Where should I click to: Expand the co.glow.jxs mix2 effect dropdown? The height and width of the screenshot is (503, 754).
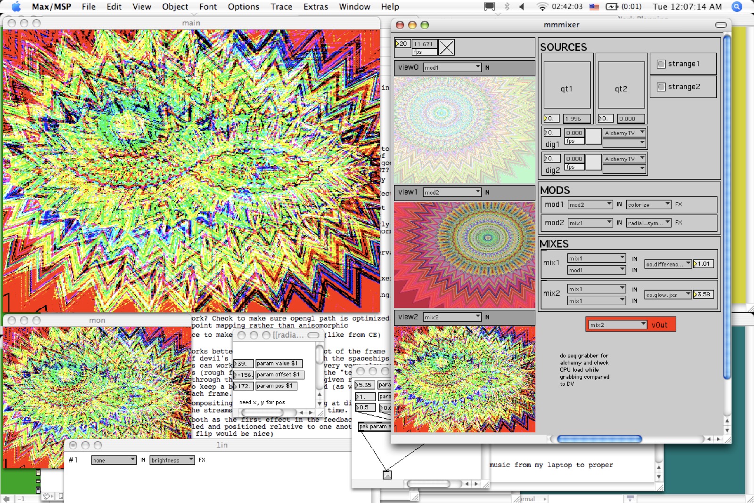coord(668,295)
